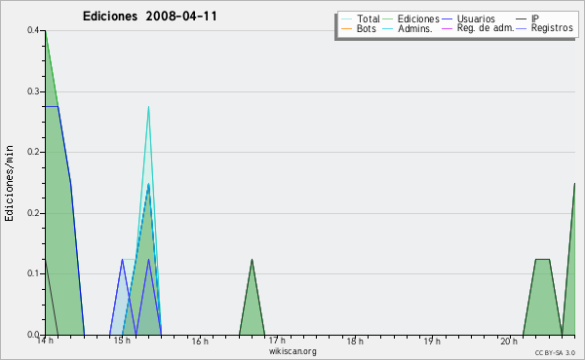585x360 pixels.
Task: Click the 19 h axis marker
Action: pyautogui.click(x=432, y=342)
